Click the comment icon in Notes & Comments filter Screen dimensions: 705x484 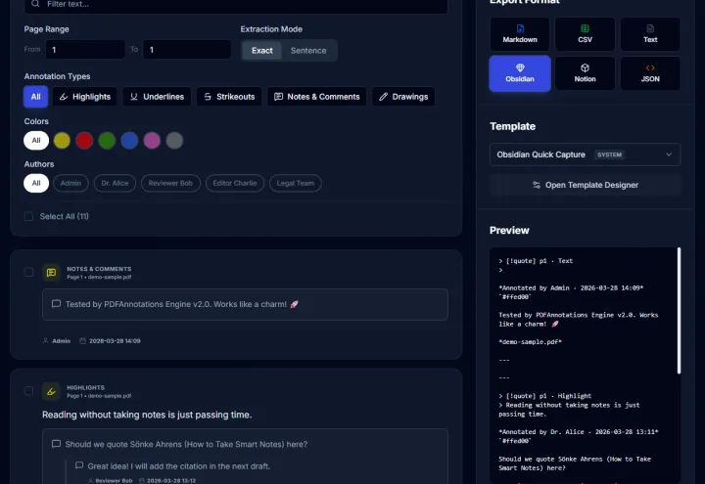[278, 97]
